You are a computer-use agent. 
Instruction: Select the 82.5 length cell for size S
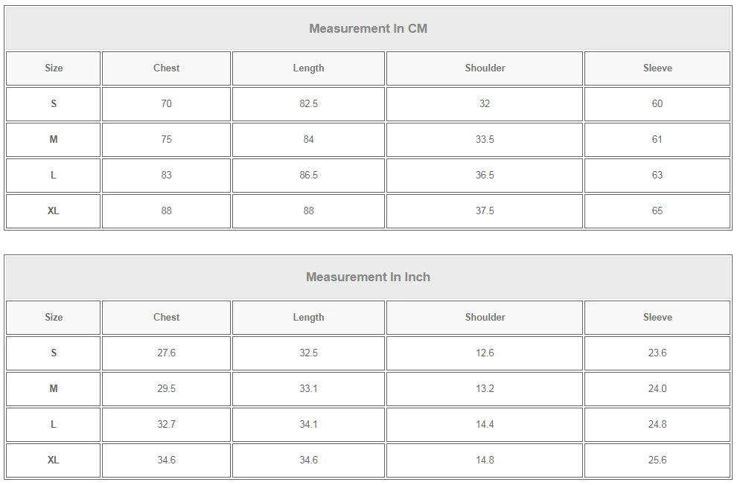(308, 104)
